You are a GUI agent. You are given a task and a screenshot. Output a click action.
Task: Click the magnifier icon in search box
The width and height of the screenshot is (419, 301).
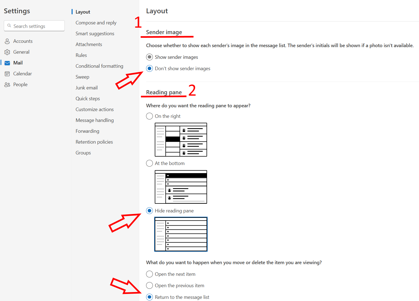(9, 26)
